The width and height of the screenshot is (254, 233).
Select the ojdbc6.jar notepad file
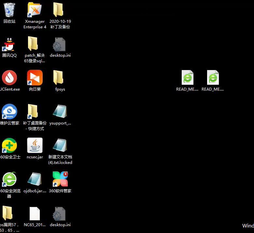tap(35, 180)
